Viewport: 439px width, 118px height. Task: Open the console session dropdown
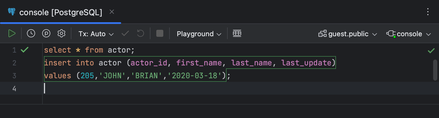[409, 34]
